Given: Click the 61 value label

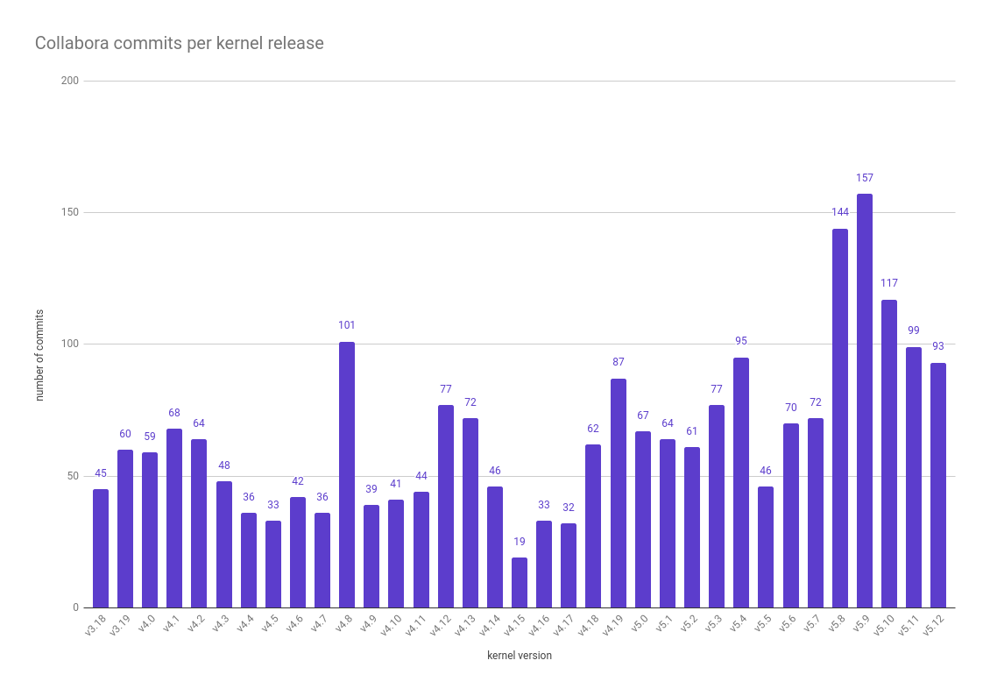Looking at the screenshot, I should [692, 430].
